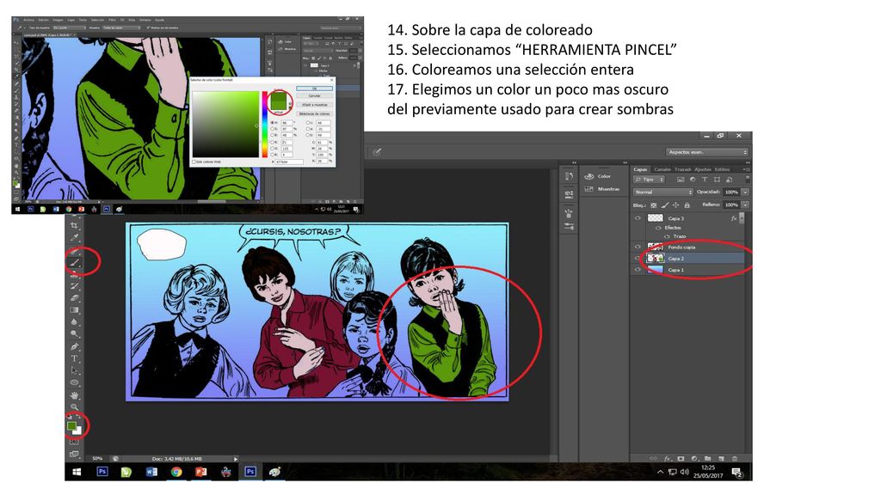
Task: Hide the Capa 3 layer eye
Action: tap(638, 217)
